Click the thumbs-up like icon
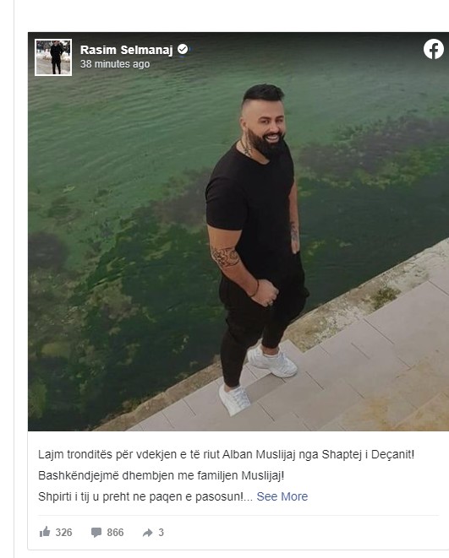449x558 pixels. (45, 532)
